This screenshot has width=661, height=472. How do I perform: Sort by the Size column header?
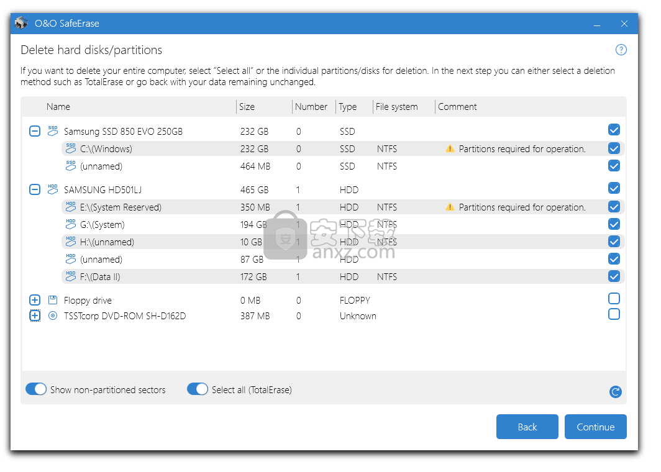(x=247, y=107)
